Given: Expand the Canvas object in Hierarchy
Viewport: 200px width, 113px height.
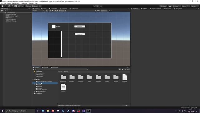Looking at the screenshot, I should (x=5, y=18).
